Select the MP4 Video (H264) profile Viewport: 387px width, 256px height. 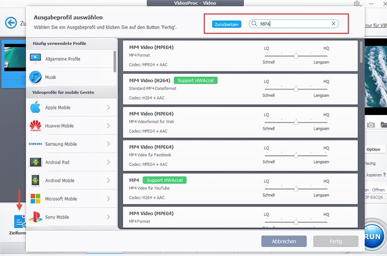[x=240, y=89]
